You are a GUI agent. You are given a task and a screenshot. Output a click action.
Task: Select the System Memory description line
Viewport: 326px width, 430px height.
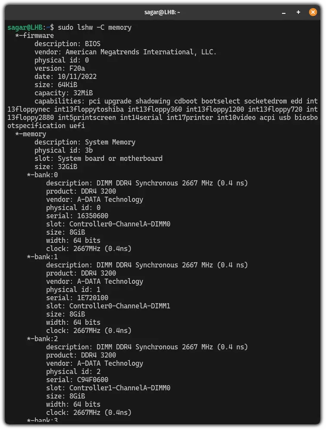point(85,142)
